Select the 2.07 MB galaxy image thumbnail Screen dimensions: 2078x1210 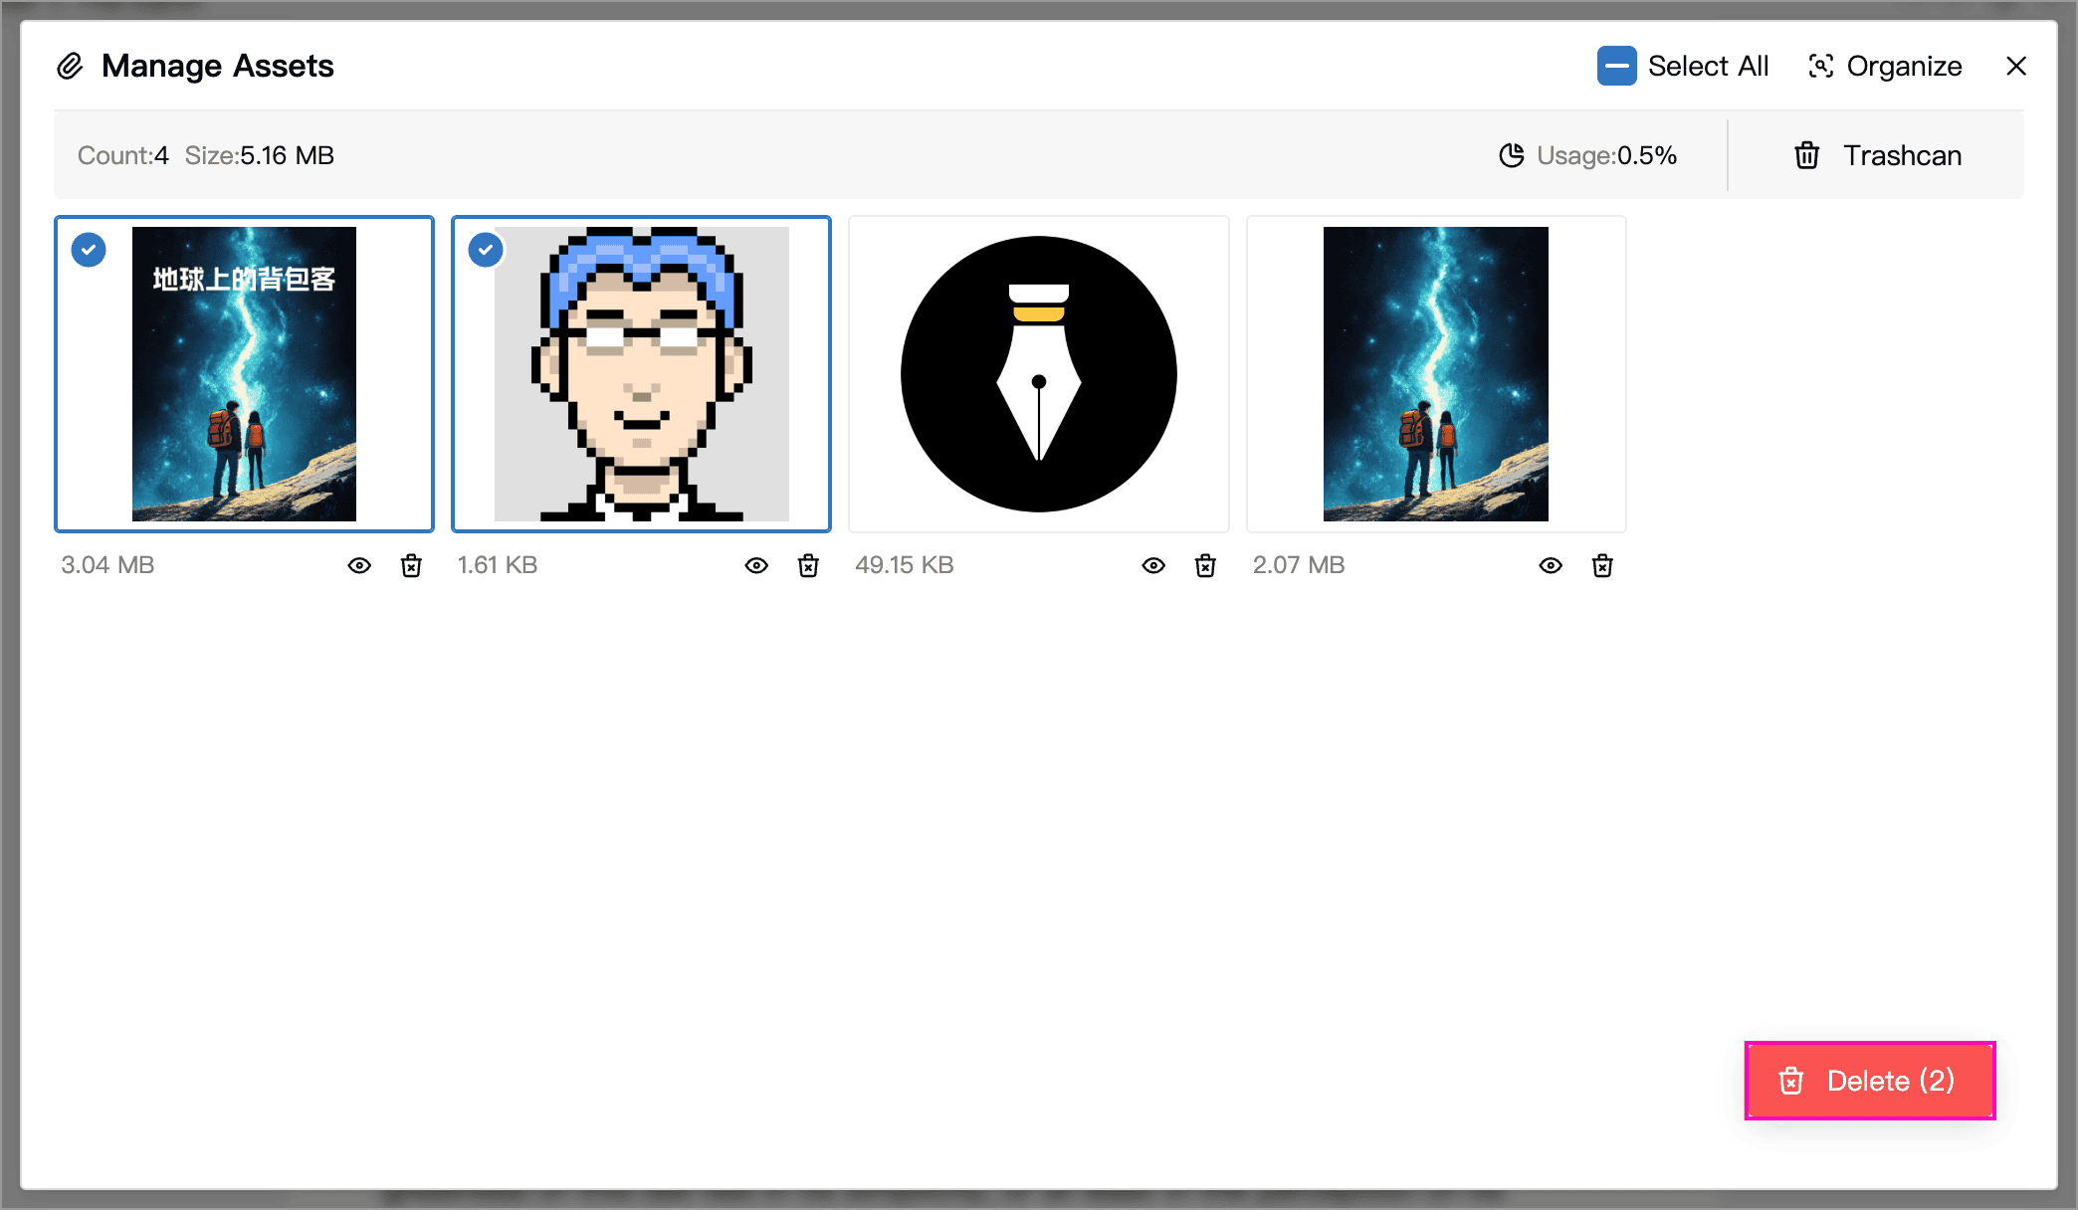[x=1436, y=374]
